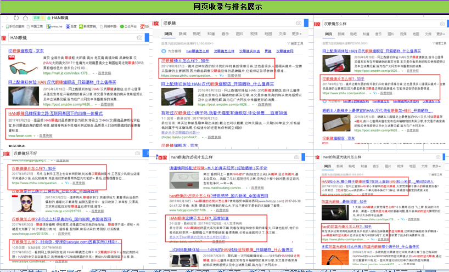
Task: Select 文库 tab in 汉眼镜 results
Action: 282,34
